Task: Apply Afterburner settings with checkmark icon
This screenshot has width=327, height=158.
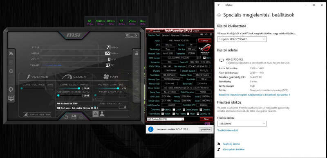Action: point(81,117)
